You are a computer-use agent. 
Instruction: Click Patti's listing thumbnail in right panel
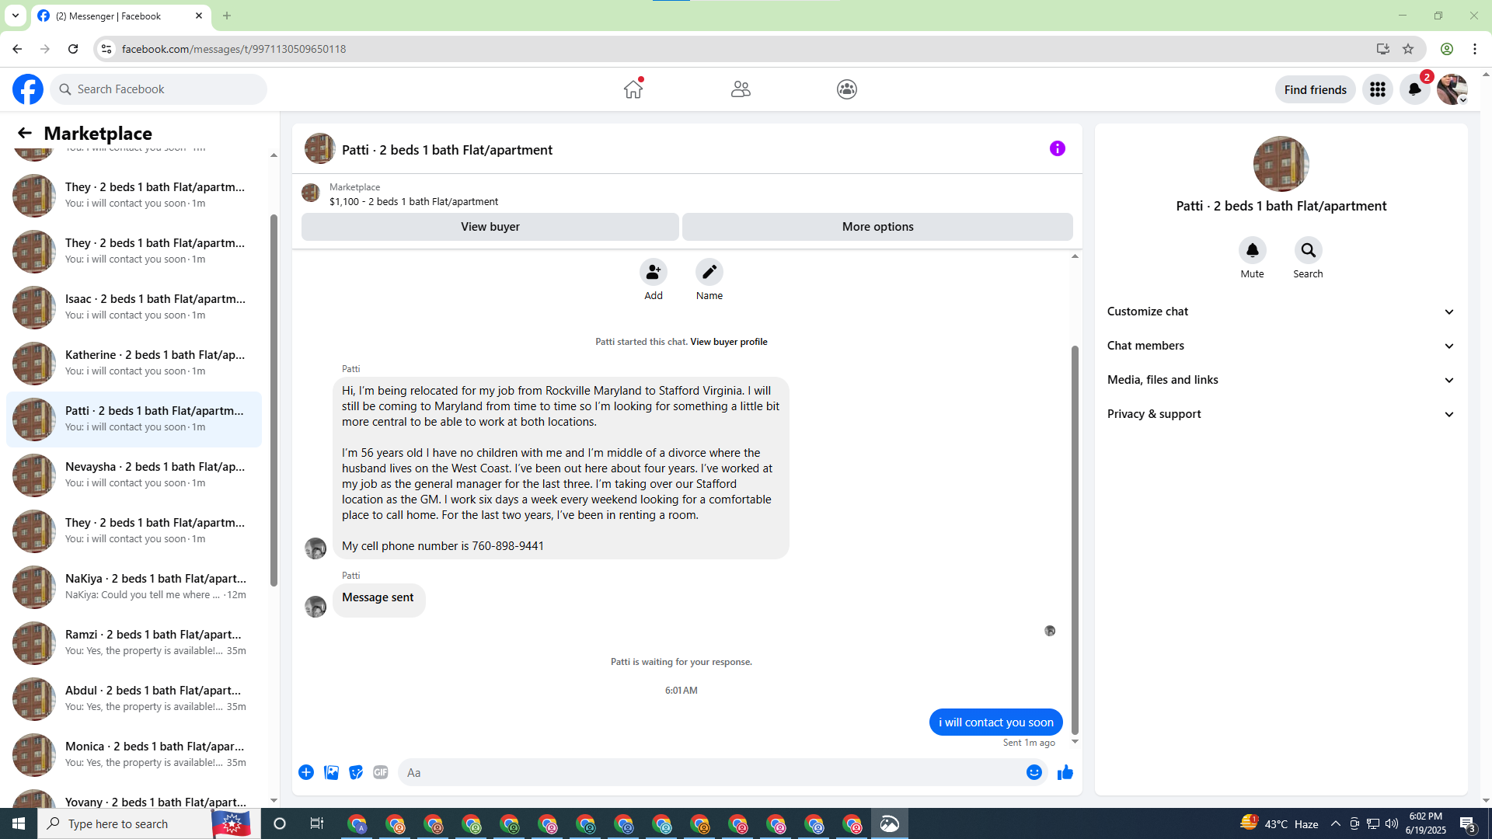point(1281,164)
